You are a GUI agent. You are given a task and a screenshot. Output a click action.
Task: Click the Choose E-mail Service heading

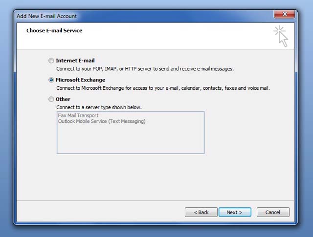54,30
